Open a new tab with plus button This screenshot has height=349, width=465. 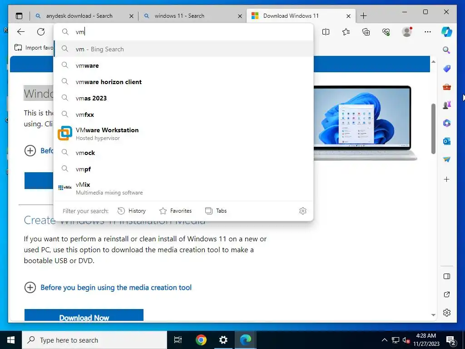click(363, 16)
